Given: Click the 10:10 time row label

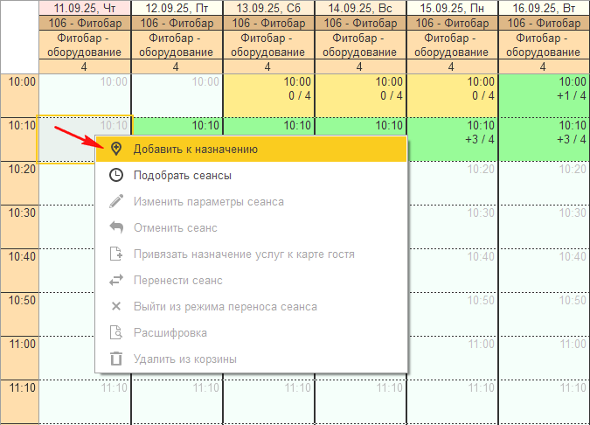Looking at the screenshot, I should (20, 139).
